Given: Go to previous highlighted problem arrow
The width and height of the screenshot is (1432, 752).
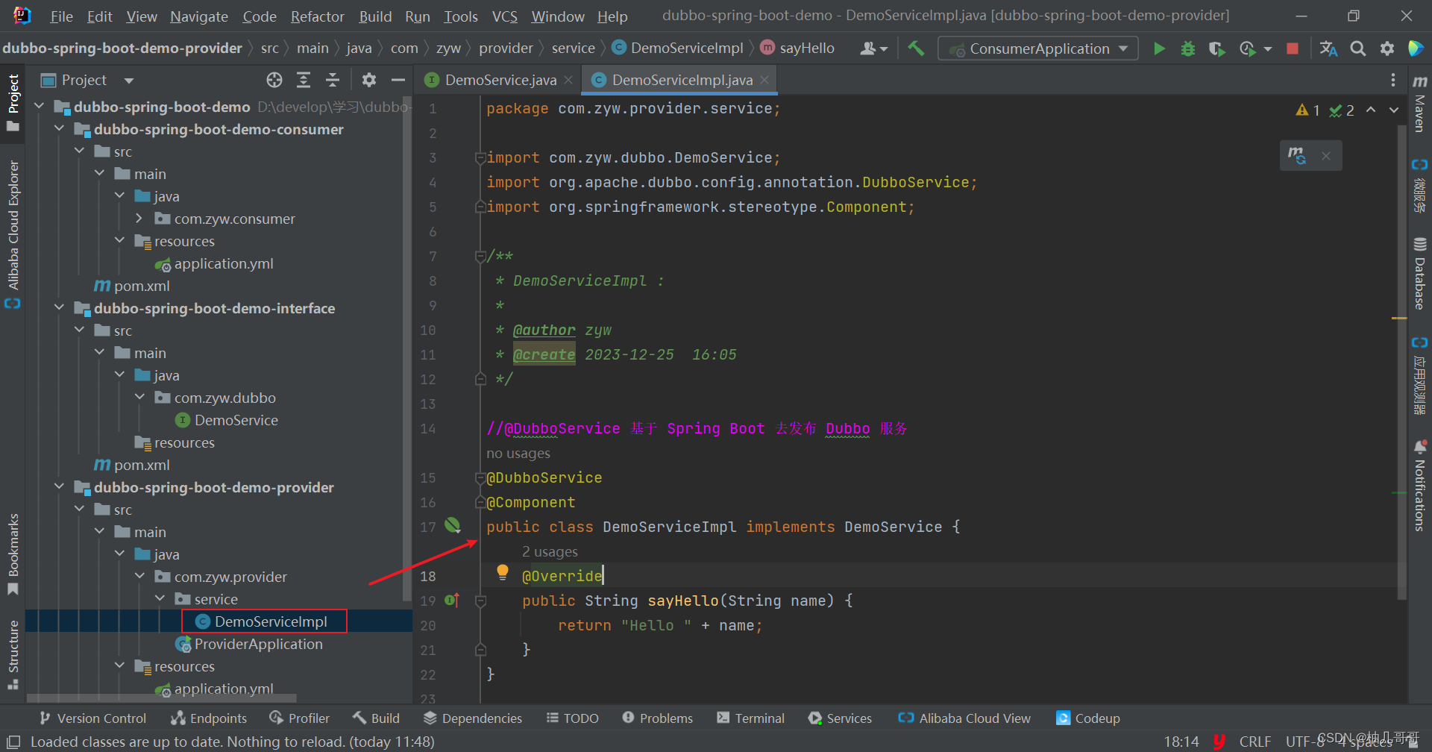Looking at the screenshot, I should [x=1371, y=110].
